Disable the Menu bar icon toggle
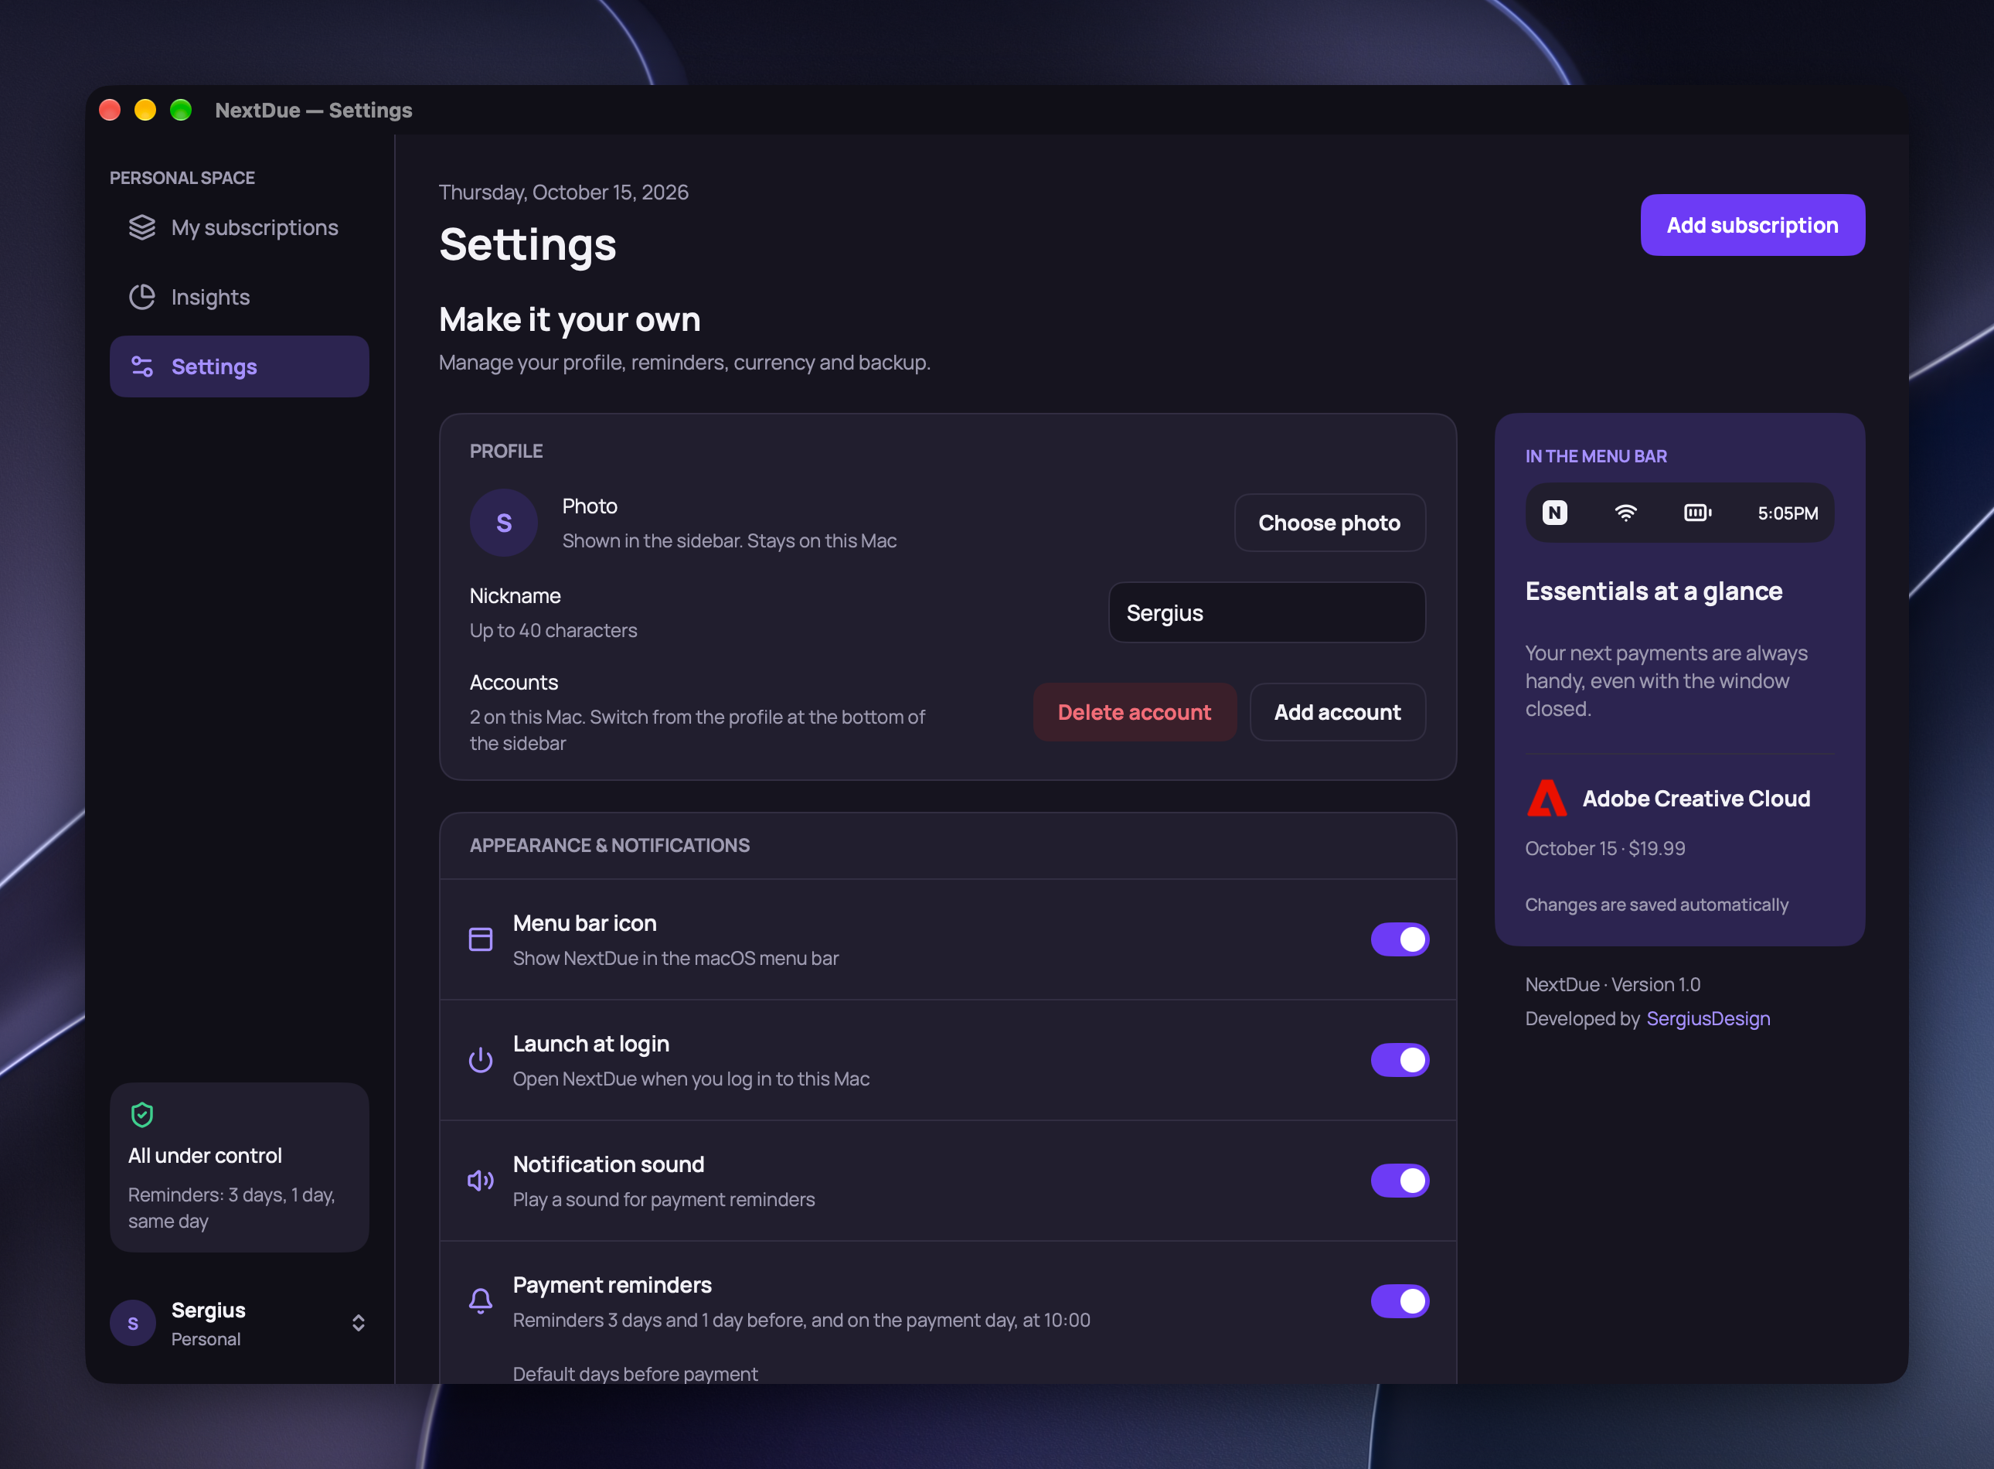This screenshot has width=1994, height=1469. [x=1400, y=939]
